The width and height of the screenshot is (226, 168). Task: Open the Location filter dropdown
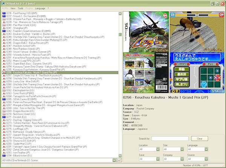click(149, 149)
